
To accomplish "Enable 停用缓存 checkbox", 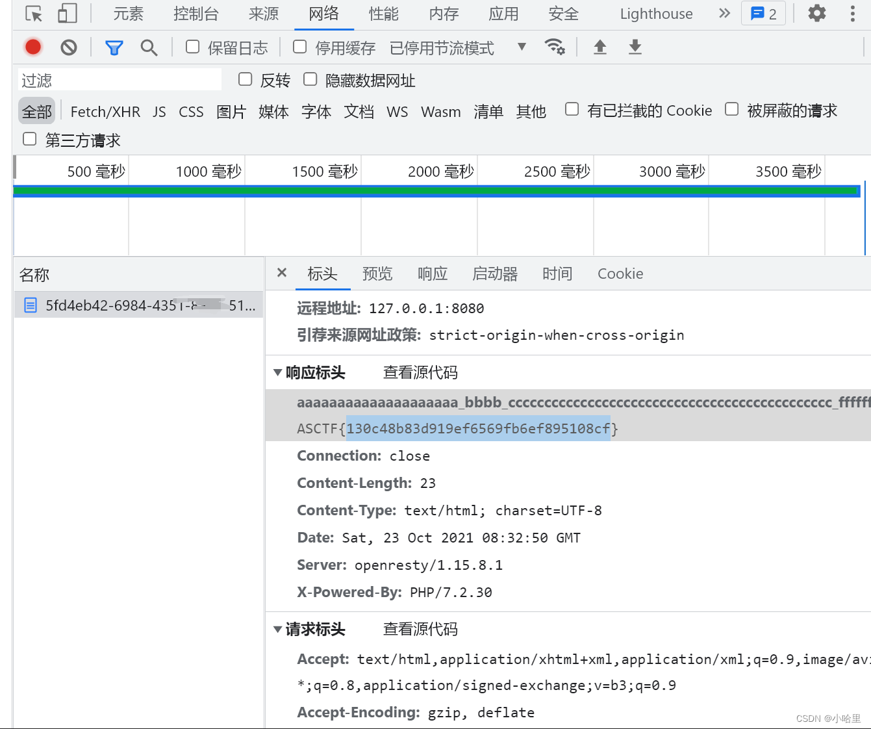I will tap(299, 47).
